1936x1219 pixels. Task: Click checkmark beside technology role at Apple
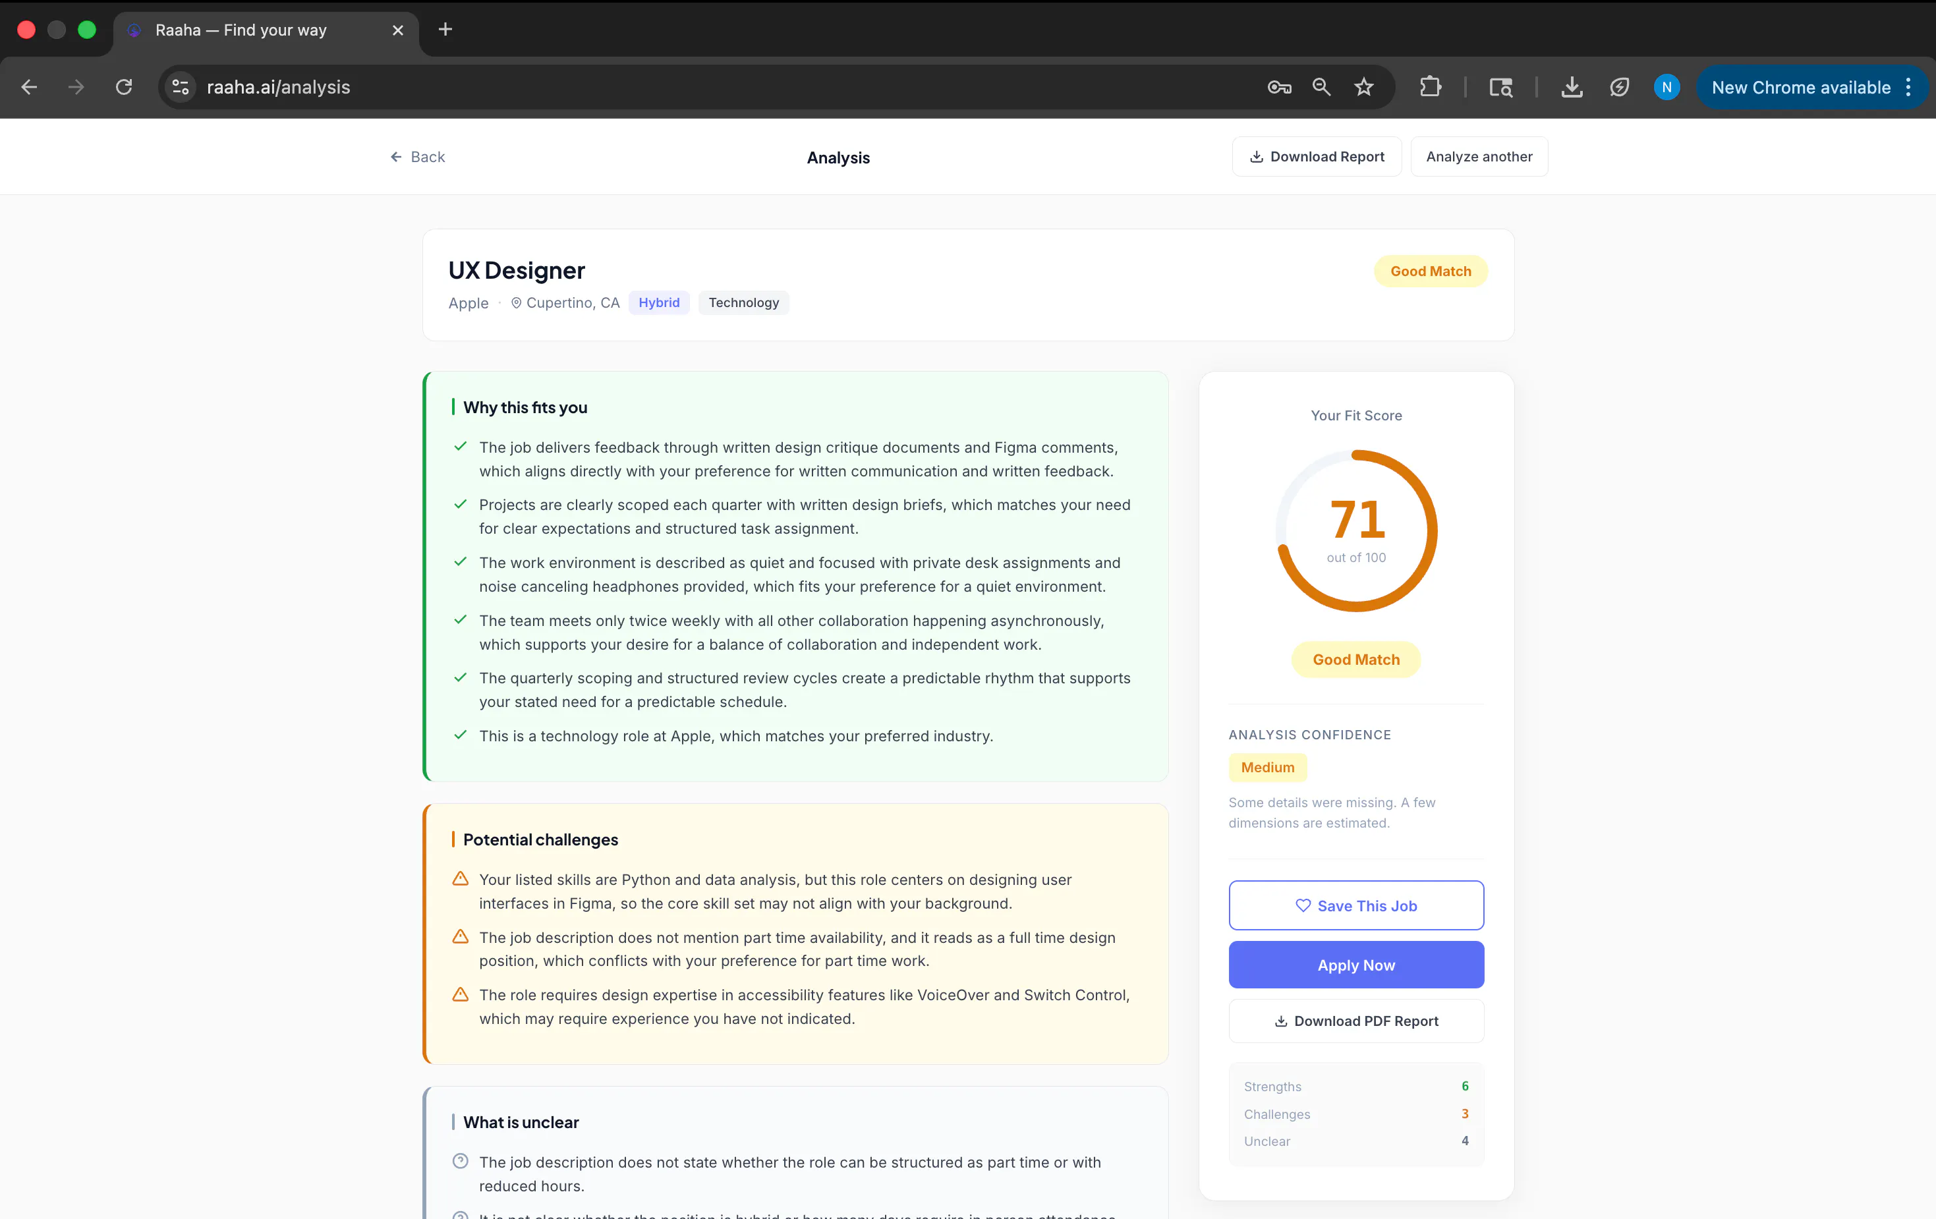[x=461, y=735]
